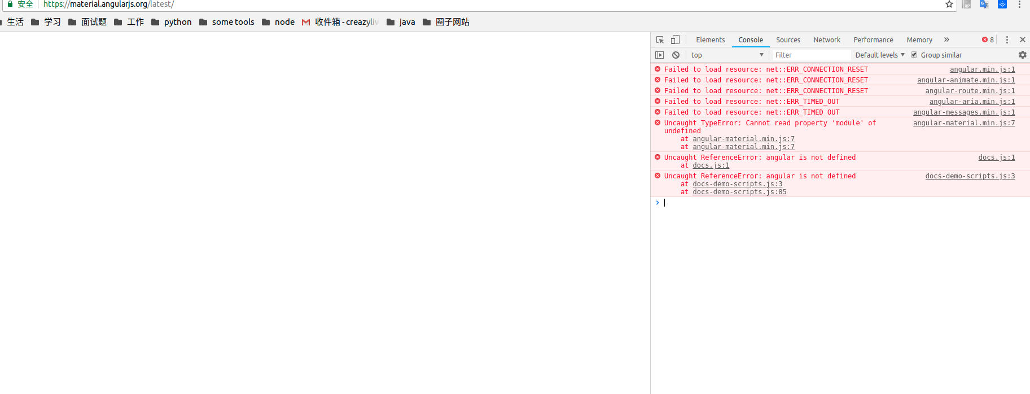Bookmark this page with the star
The width and height of the screenshot is (1030, 394).
(949, 5)
